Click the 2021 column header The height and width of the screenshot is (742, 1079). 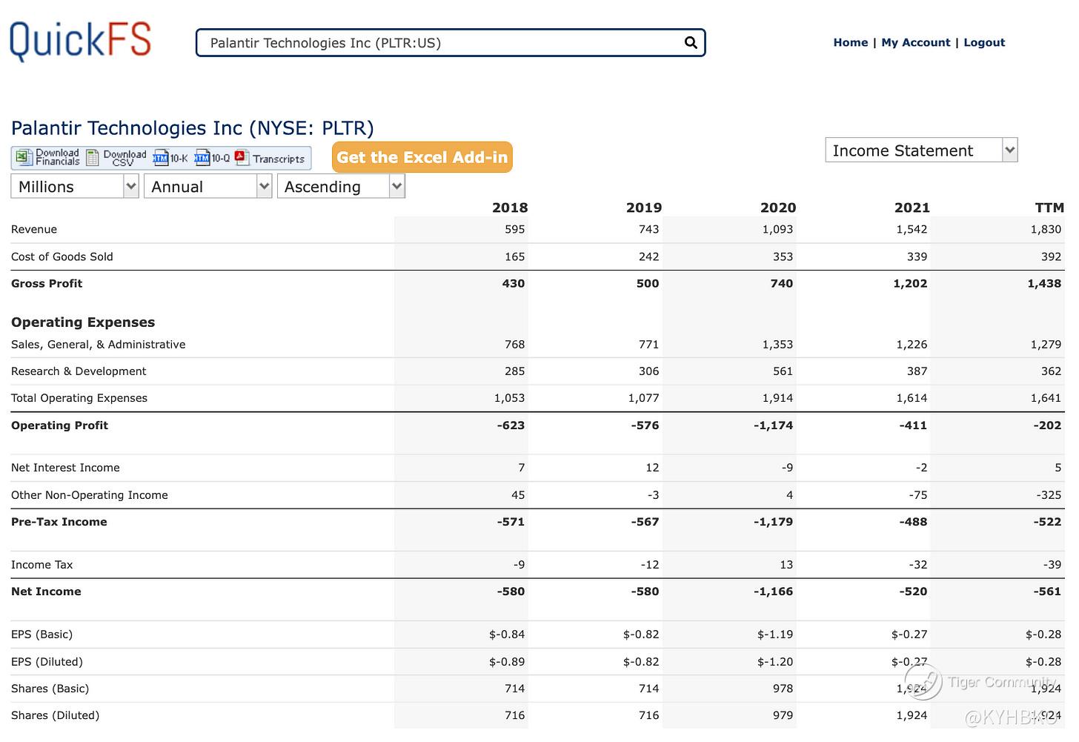click(912, 208)
